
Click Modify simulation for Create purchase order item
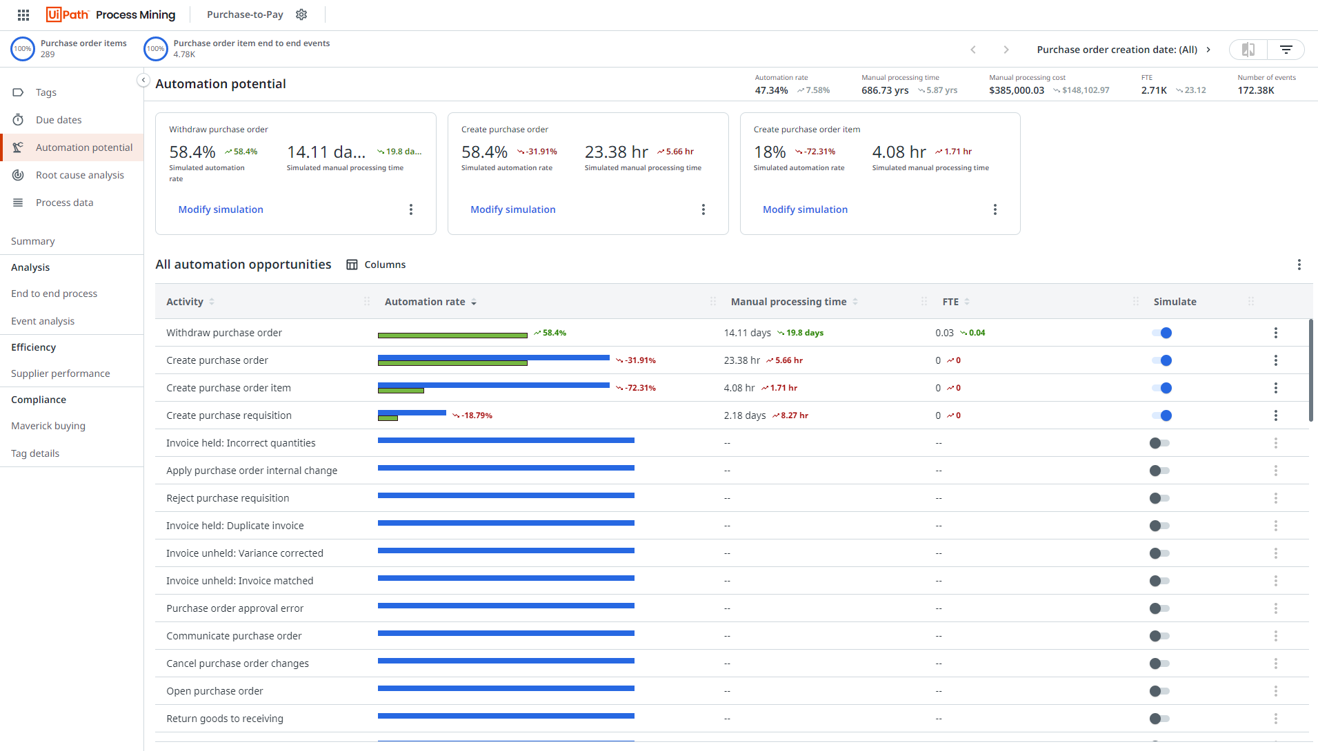[x=805, y=209]
